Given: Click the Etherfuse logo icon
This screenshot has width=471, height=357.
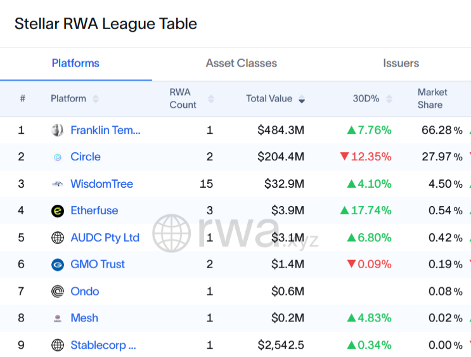Looking at the screenshot, I should point(58,211).
